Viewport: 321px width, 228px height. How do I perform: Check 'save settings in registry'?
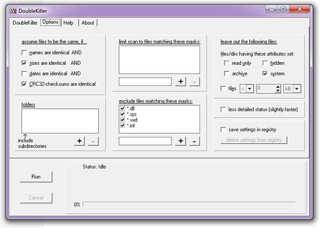(x=223, y=130)
